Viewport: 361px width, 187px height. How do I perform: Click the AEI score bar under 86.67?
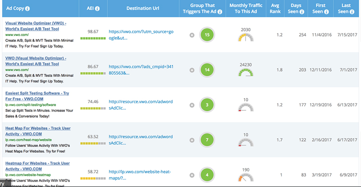coord(93,73)
